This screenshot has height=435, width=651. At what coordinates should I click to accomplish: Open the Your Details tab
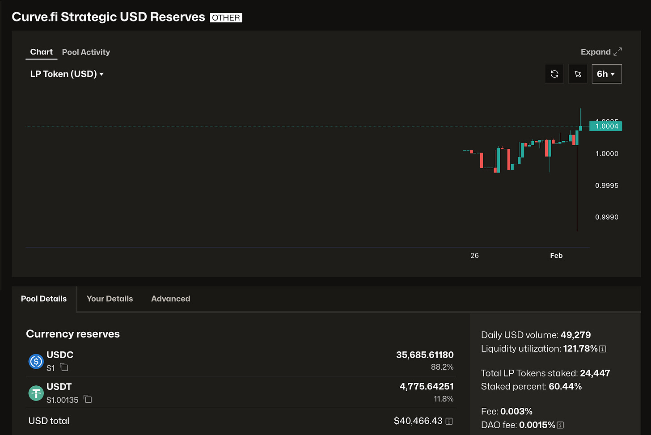[110, 299]
